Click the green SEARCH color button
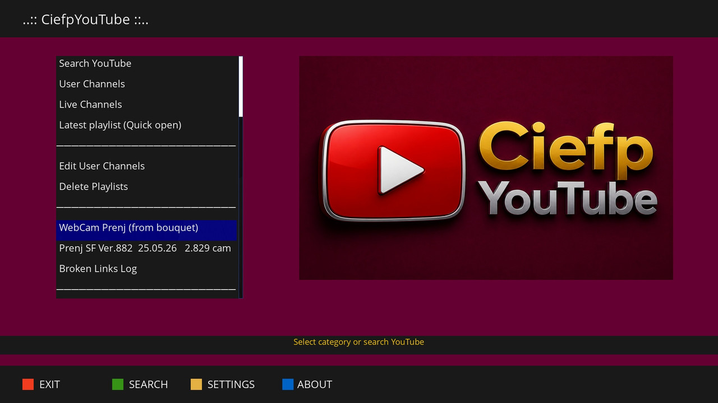This screenshot has height=403, width=718. tap(118, 384)
